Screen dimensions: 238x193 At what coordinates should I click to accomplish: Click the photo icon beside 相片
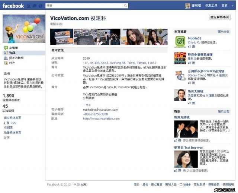click(6, 63)
